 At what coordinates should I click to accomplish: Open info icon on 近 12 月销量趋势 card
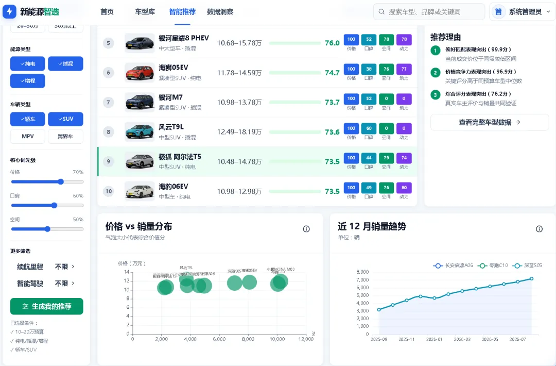point(540,229)
